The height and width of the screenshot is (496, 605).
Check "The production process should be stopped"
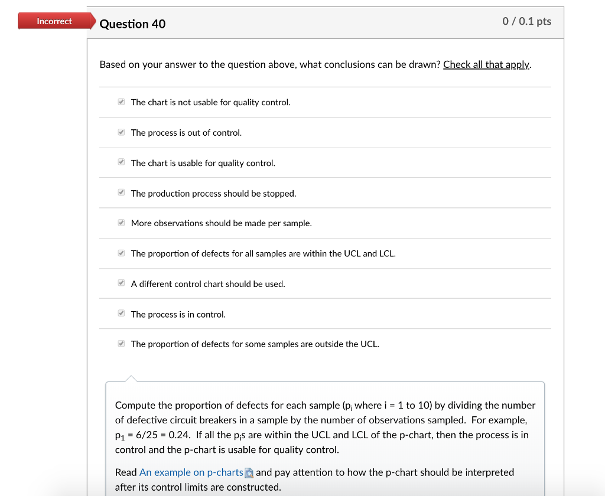click(x=121, y=192)
